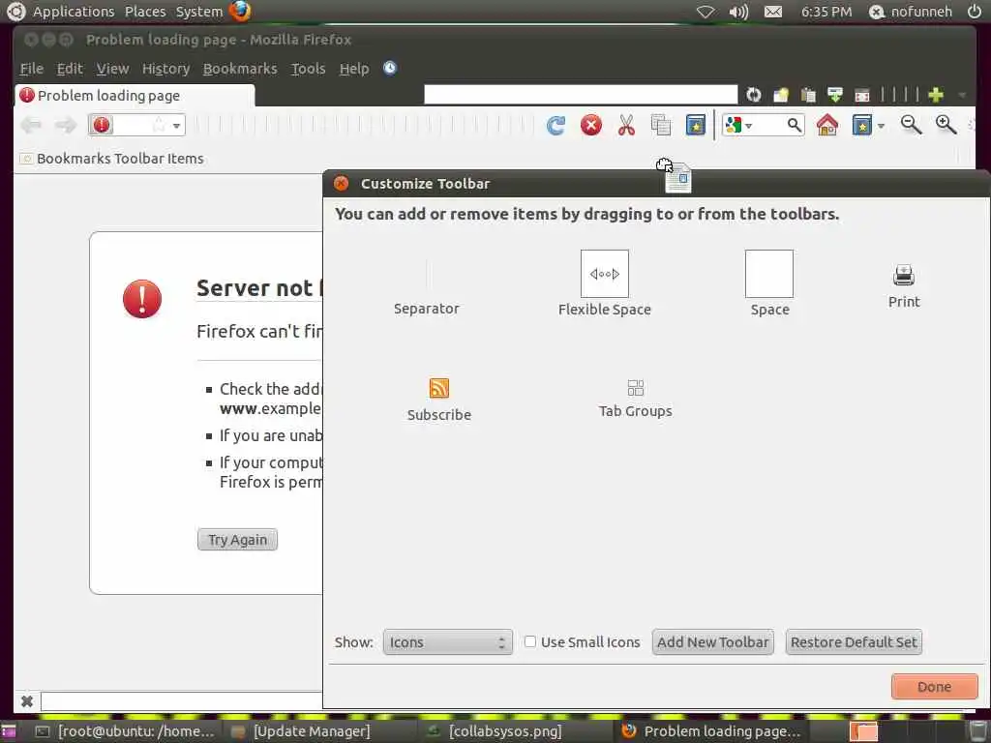Click the Bookmarks star icon left of search box
The height and width of the screenshot is (743, 991).
pos(695,125)
